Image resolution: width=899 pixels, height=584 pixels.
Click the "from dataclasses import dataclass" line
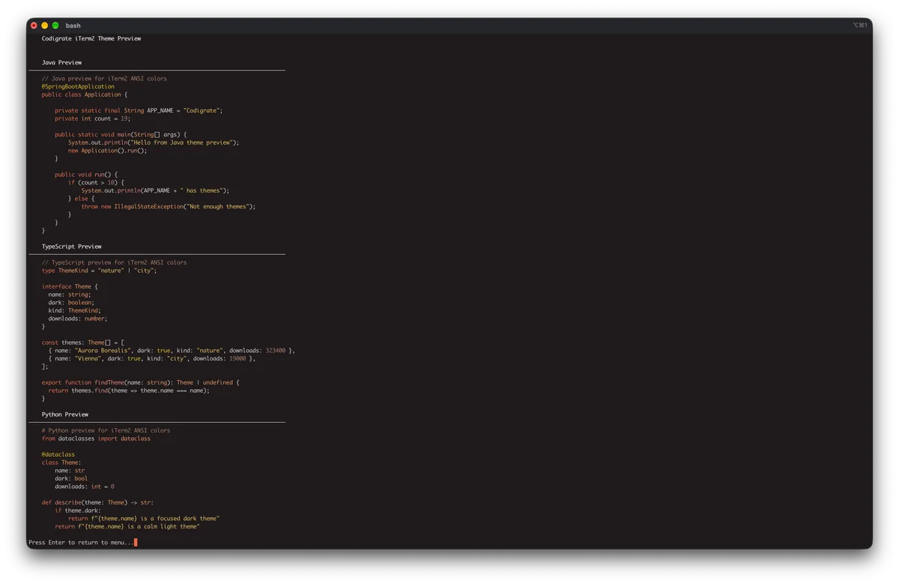tap(96, 439)
